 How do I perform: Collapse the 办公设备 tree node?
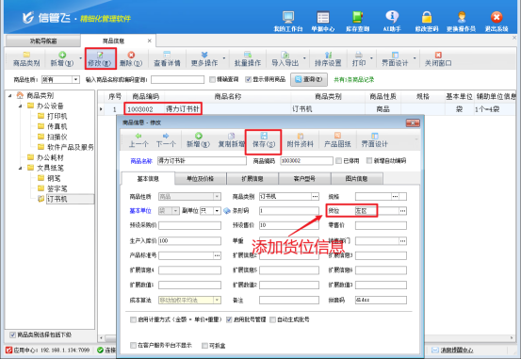tap(21, 106)
